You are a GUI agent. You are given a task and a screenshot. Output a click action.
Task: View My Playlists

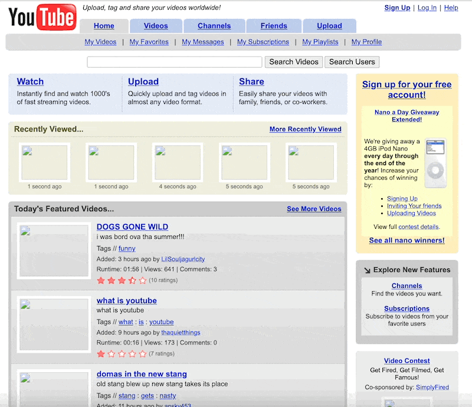320,42
